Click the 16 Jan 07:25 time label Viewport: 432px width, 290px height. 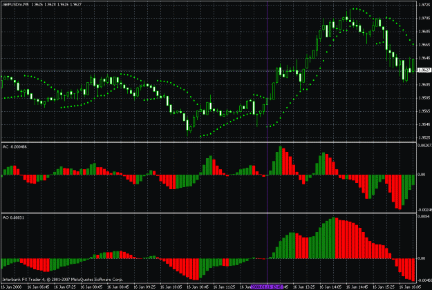point(65,287)
